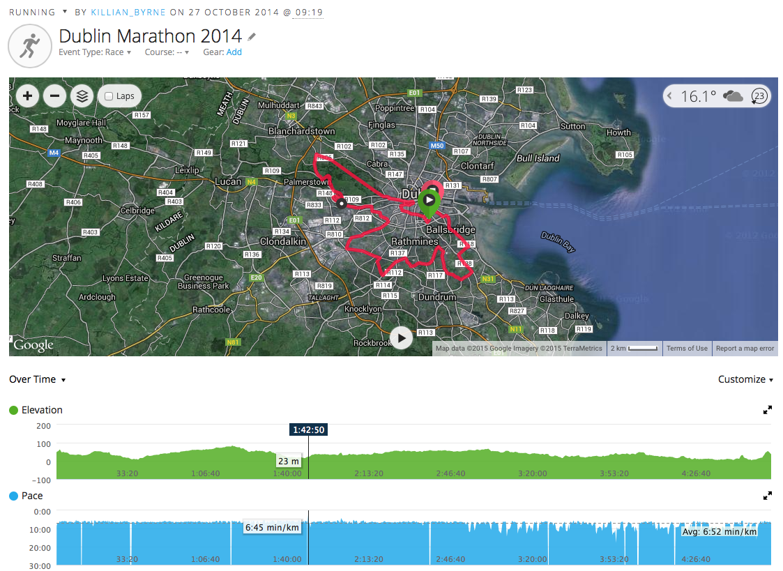This screenshot has height=571, width=783.
Task: Click the map zoom in plus button
Action: tap(27, 96)
